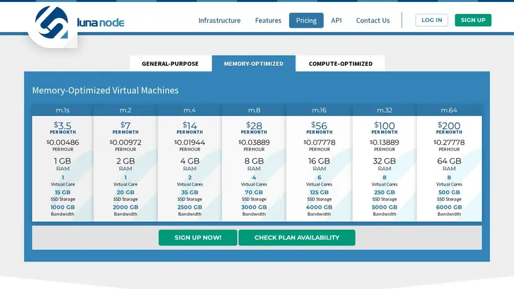Click the $56 per month price
The height and width of the screenshot is (289, 514).
[x=319, y=127]
